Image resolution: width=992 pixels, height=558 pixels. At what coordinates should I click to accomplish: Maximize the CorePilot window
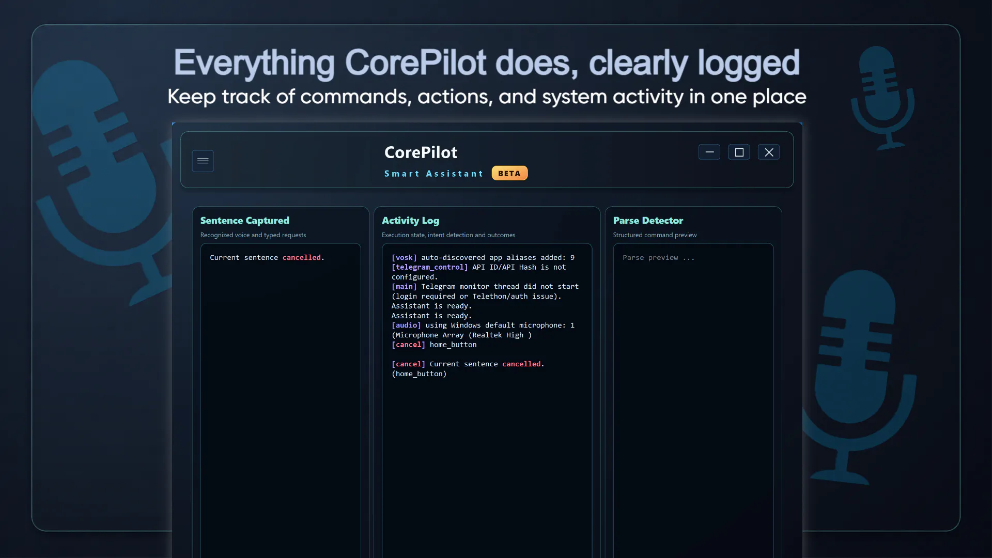coord(739,152)
